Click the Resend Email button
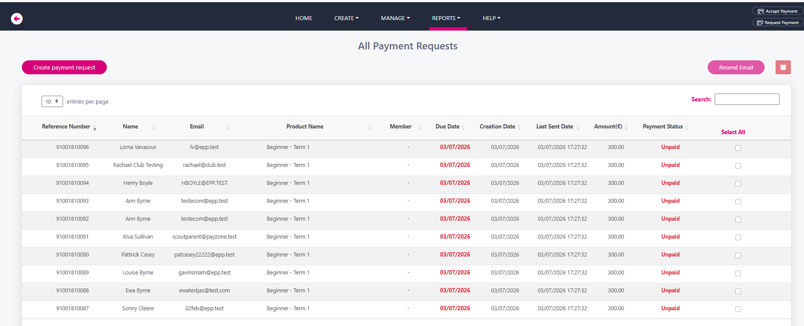804x326 pixels. pyautogui.click(x=736, y=67)
